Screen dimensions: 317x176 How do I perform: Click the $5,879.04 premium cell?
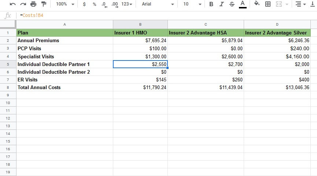[206, 40]
